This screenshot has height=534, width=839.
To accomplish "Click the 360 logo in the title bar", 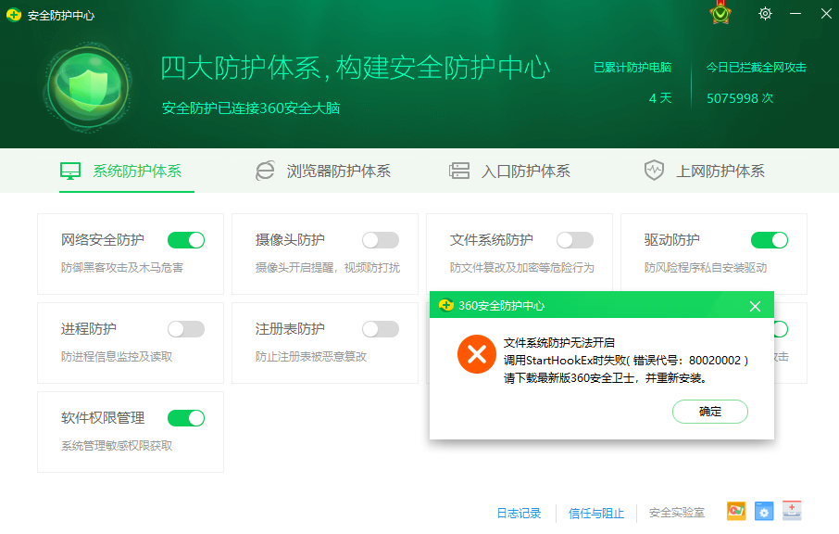I will pos(13,15).
